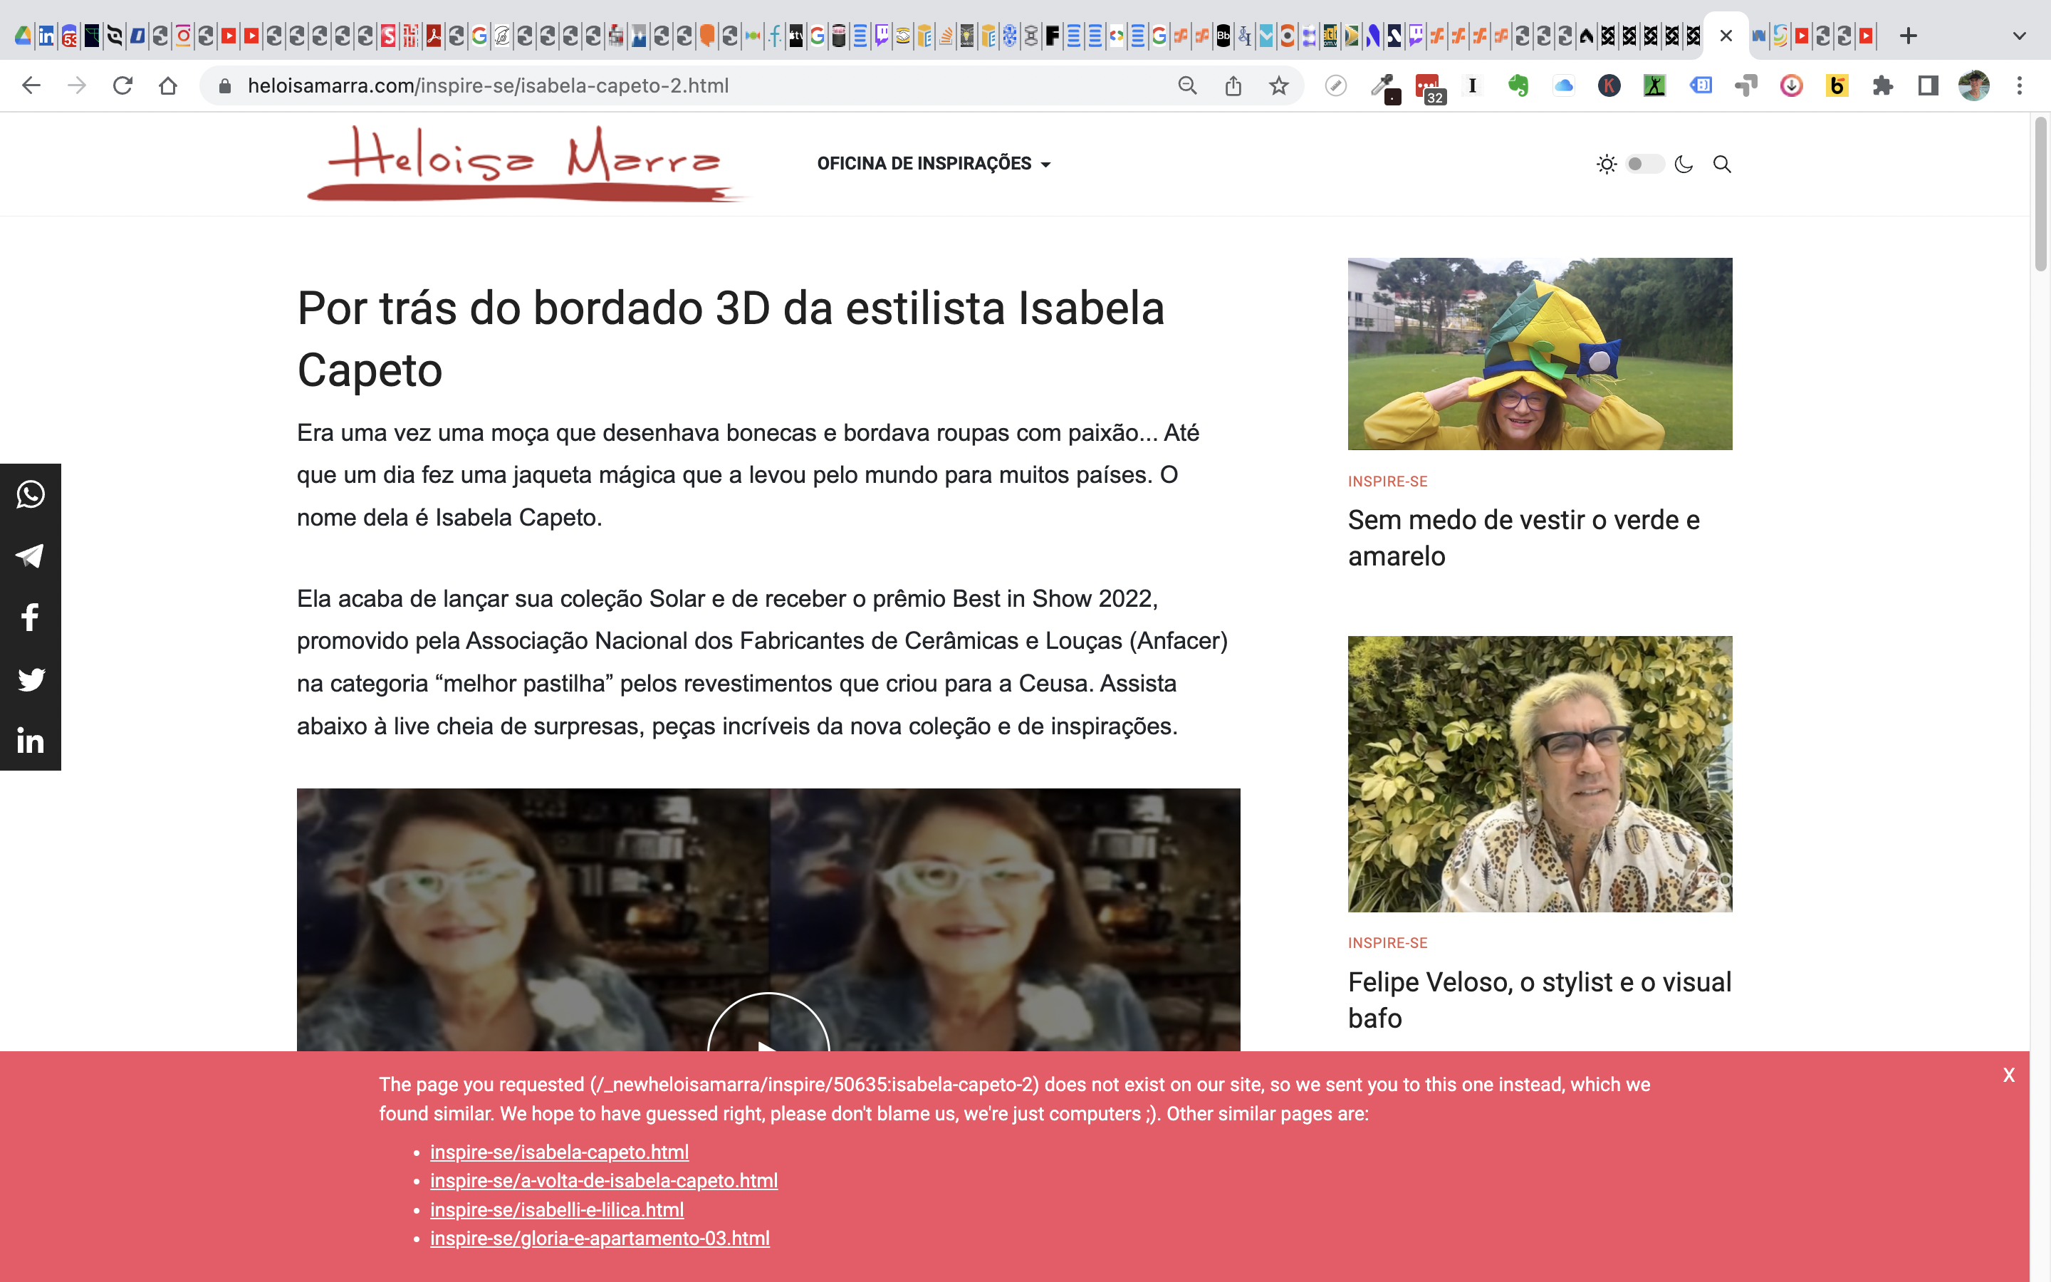Toggle the dark mode switch
Viewport: 2051px width, 1282px height.
1644,164
